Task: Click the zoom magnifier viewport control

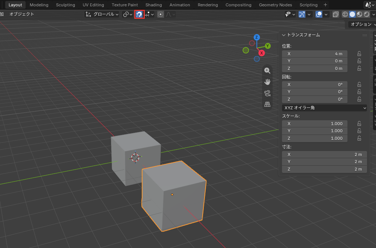Action: pyautogui.click(x=267, y=70)
